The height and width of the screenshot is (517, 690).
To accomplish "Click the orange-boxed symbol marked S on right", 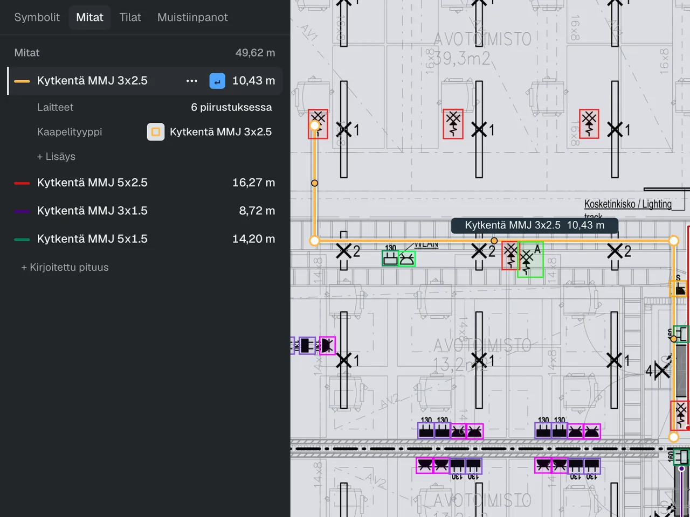I will coord(679,288).
